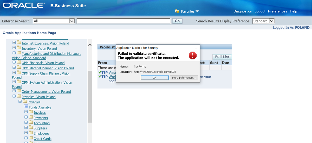Click the Favorites folder star icon
Screen dimensions: 312x143
click(x=177, y=11)
